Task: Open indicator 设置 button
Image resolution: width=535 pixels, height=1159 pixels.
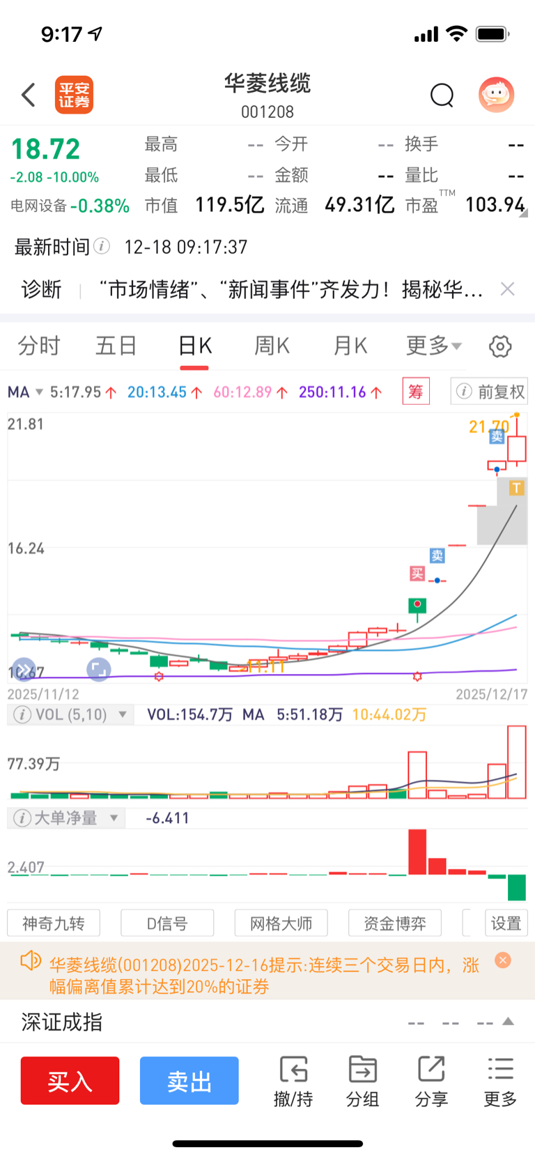Action: tap(506, 923)
